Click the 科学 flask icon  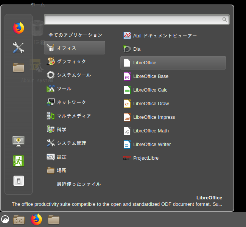[50, 129]
